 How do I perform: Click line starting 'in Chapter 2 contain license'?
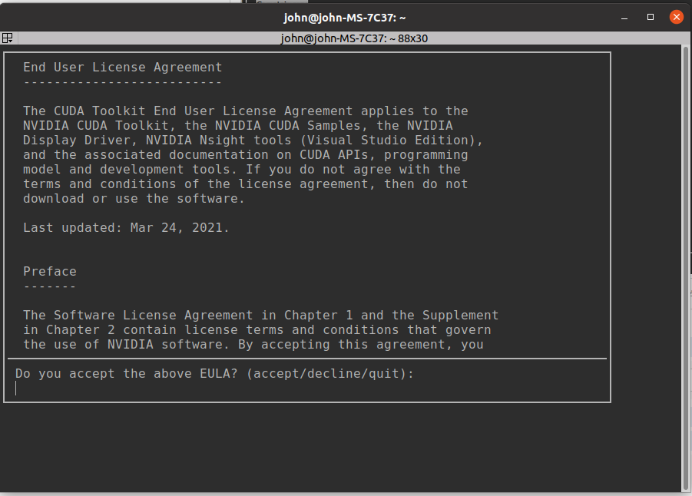click(257, 329)
